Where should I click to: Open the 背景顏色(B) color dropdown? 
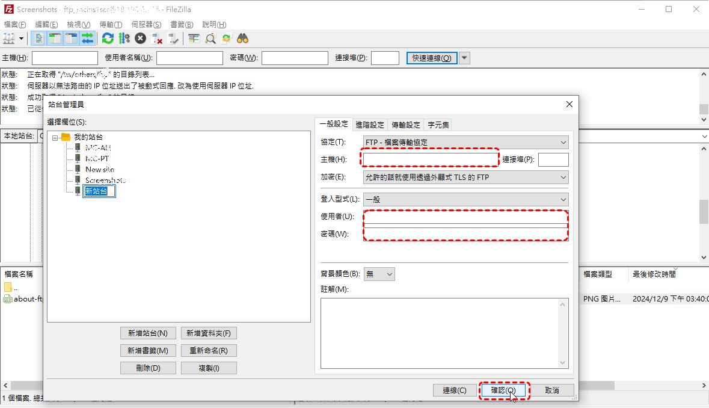[379, 274]
